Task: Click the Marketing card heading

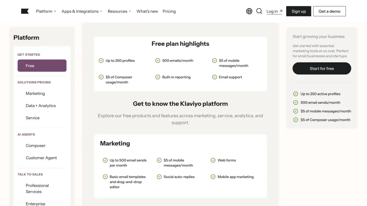Action: [115, 143]
